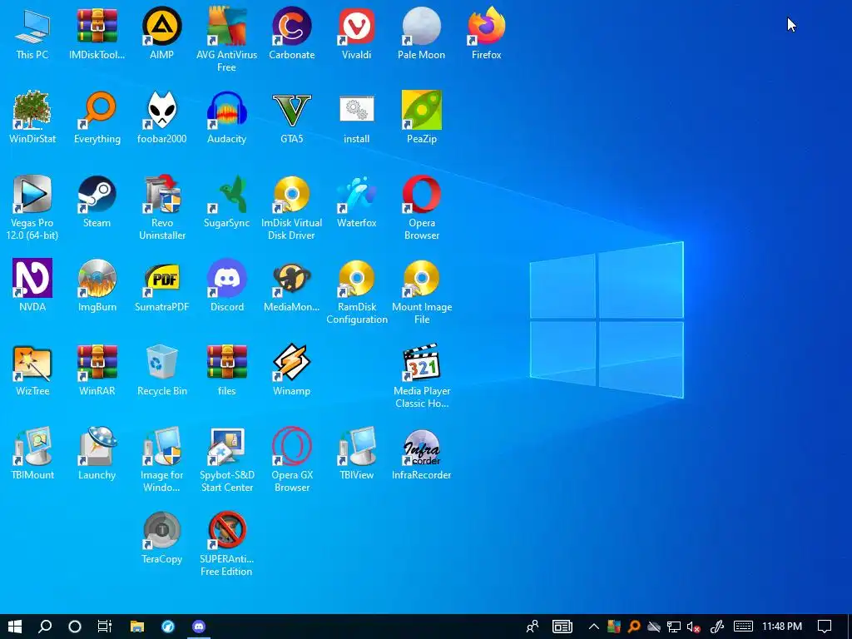Open File Explorer from the taskbar

point(137,627)
